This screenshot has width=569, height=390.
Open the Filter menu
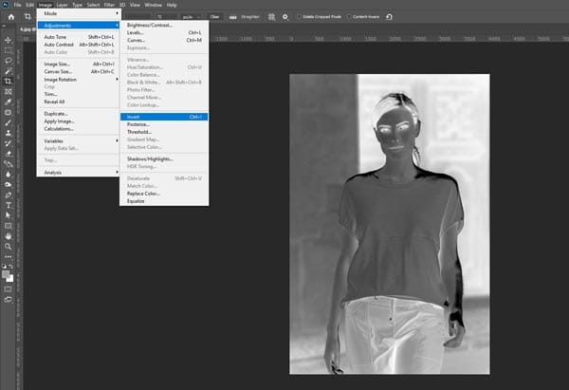(x=109, y=5)
